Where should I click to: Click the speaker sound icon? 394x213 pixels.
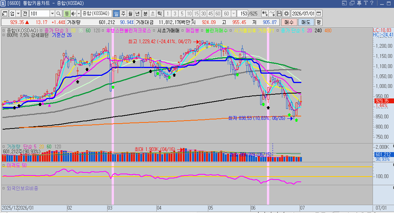[73, 14]
